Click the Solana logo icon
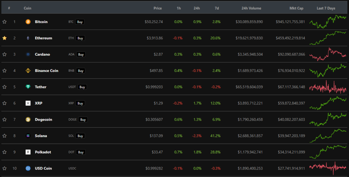Screen dimensions: 349x177 click(28, 136)
